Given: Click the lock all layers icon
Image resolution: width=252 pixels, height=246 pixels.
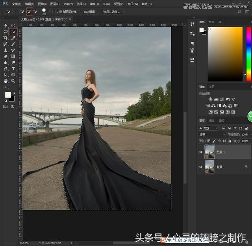Looking at the screenshot, I should [x=230, y=141].
